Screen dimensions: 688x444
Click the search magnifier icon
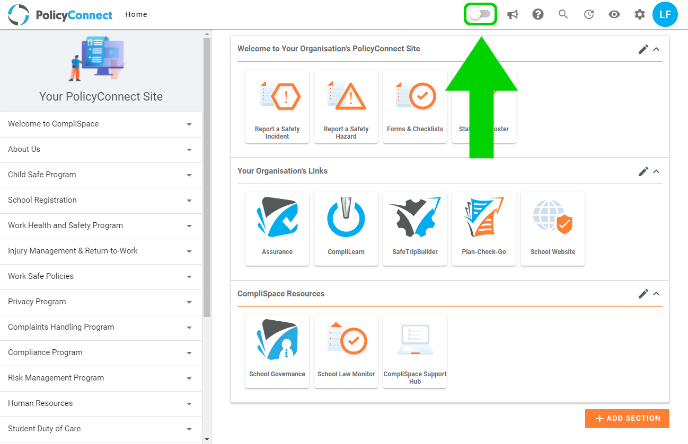(x=563, y=14)
